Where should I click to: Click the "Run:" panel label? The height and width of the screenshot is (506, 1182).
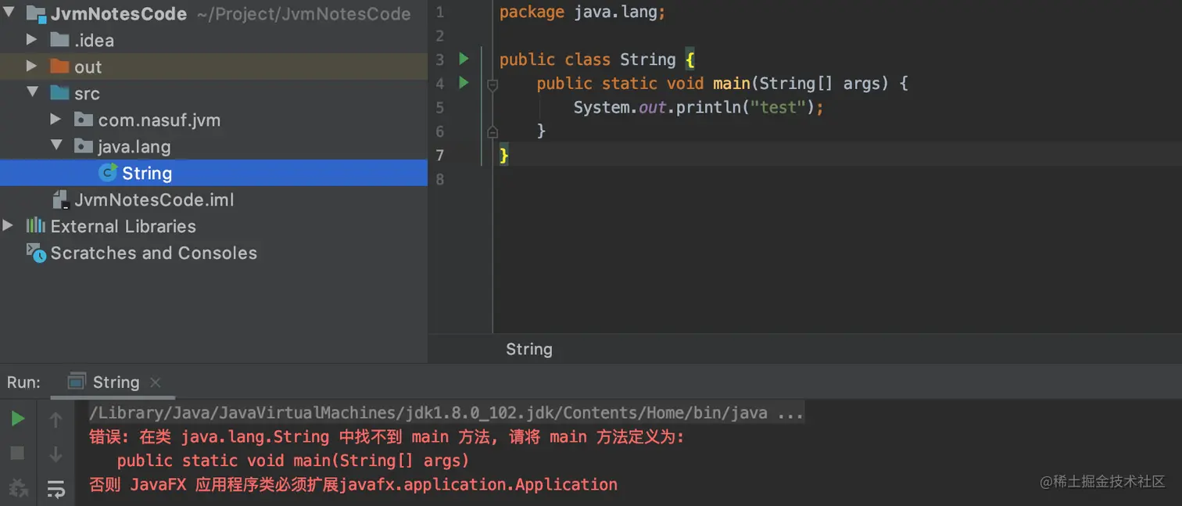point(23,382)
